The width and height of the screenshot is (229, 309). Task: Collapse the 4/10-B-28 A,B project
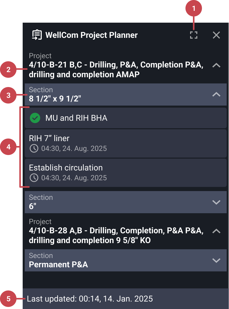tap(216, 231)
